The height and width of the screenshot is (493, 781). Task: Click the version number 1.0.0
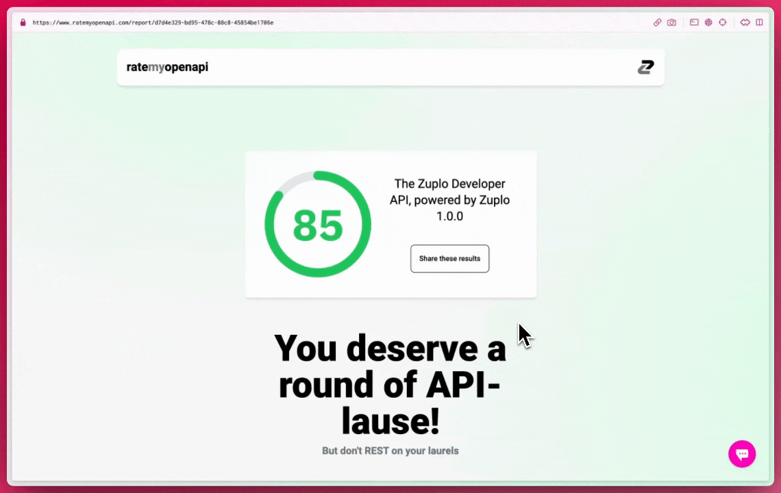pyautogui.click(x=450, y=216)
